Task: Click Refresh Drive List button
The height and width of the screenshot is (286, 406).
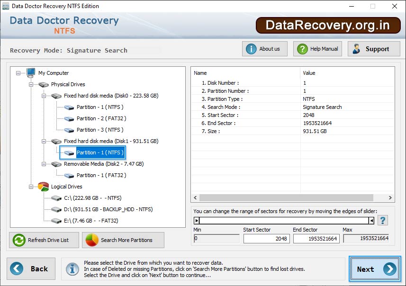Action: tap(44, 240)
